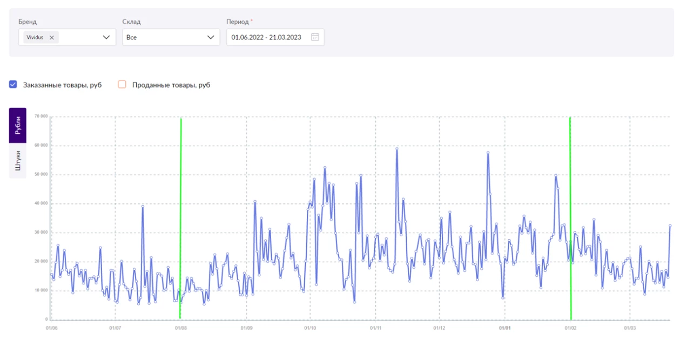Click the Vividus chip in brand field

click(35, 38)
